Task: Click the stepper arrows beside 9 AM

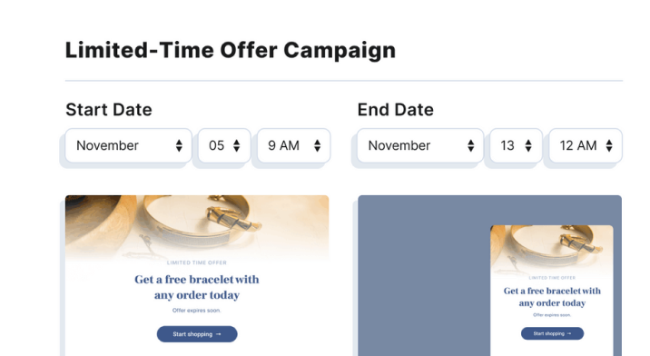Action: [x=317, y=145]
